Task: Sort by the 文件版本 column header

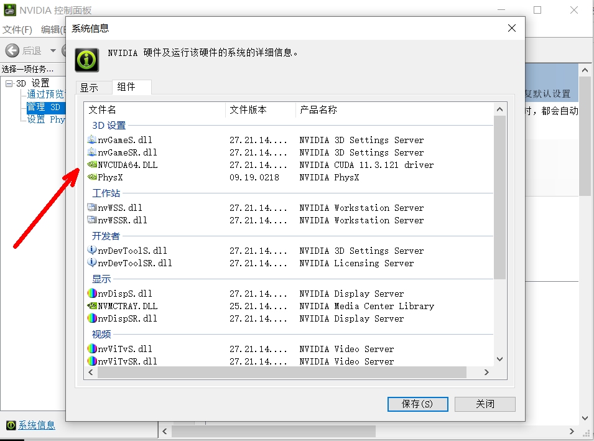Action: point(261,110)
